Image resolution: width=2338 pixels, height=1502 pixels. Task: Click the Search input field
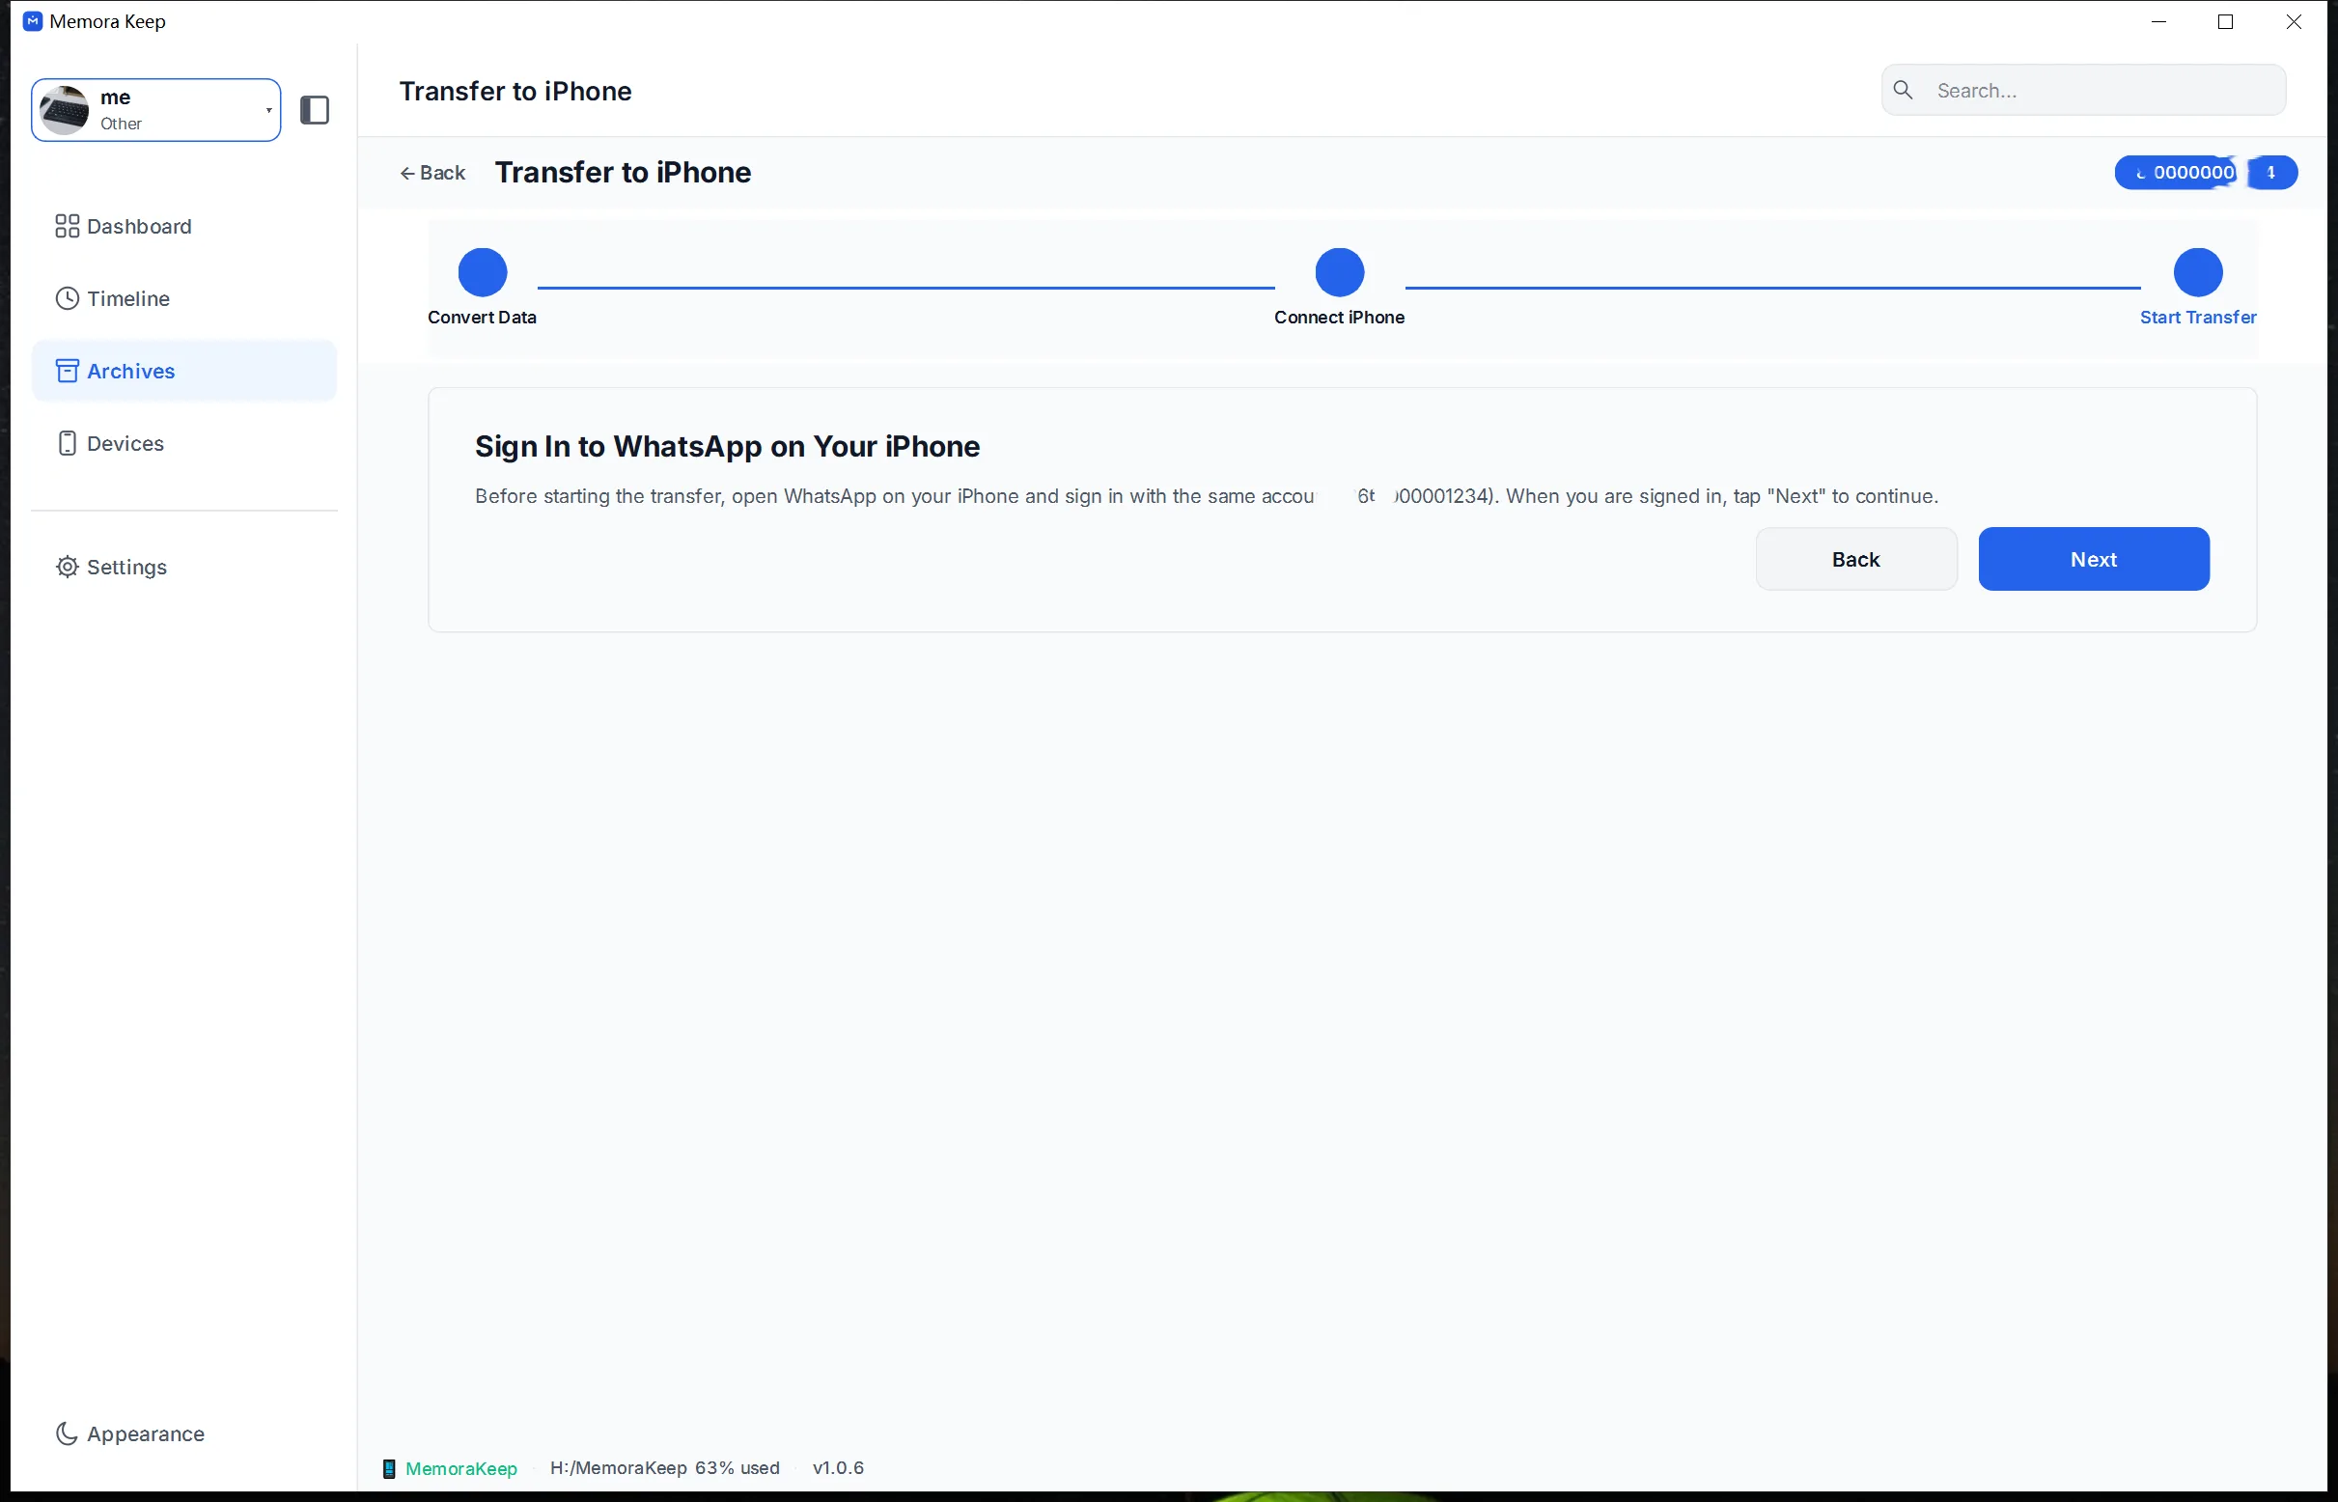point(2083,91)
